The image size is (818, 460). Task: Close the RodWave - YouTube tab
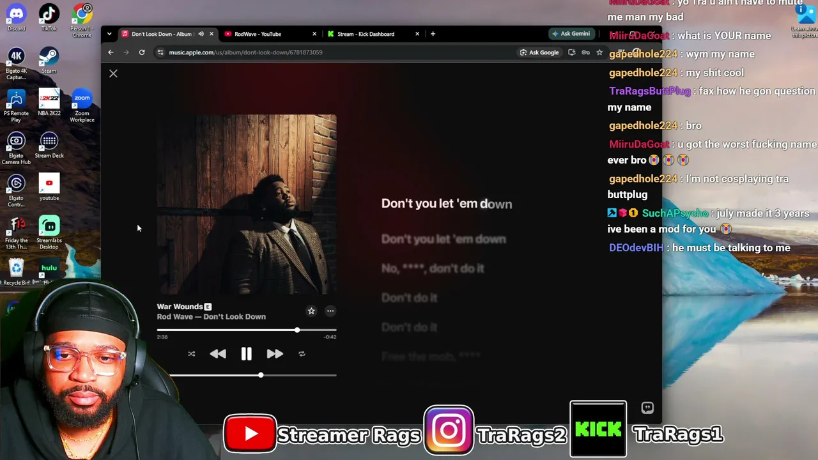314,34
